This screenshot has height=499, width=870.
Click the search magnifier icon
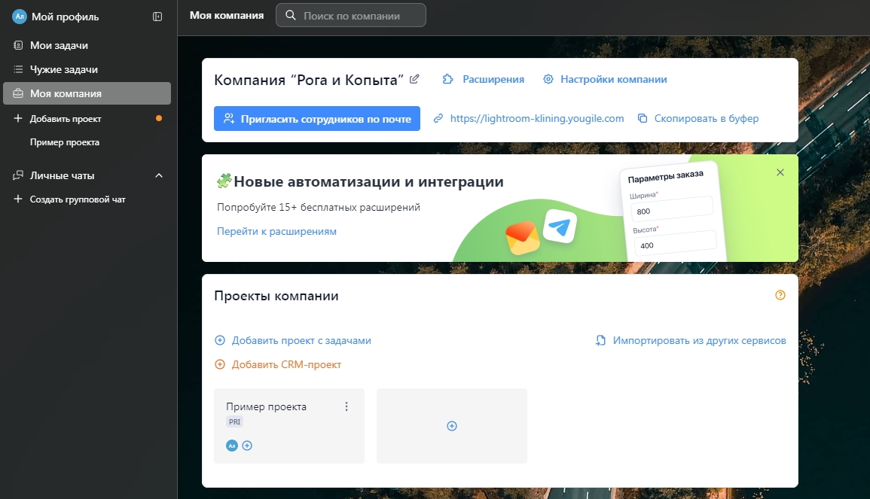pyautogui.click(x=290, y=15)
